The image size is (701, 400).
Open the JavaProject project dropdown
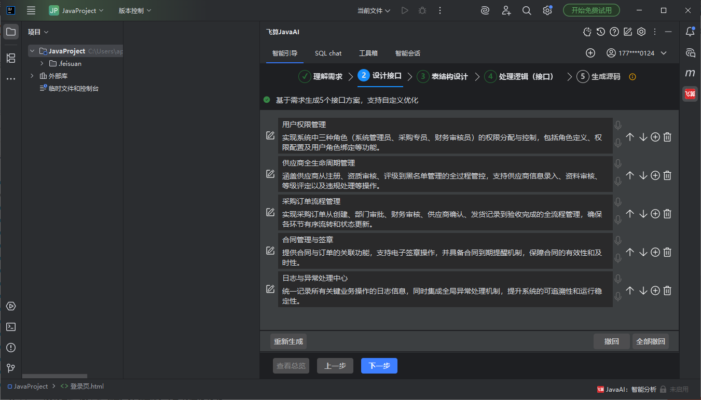click(76, 10)
